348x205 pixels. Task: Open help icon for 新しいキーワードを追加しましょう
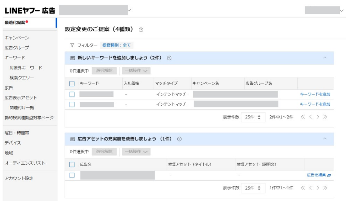169,58
